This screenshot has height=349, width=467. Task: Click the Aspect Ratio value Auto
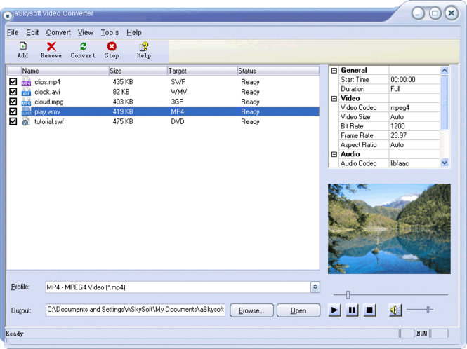click(397, 145)
